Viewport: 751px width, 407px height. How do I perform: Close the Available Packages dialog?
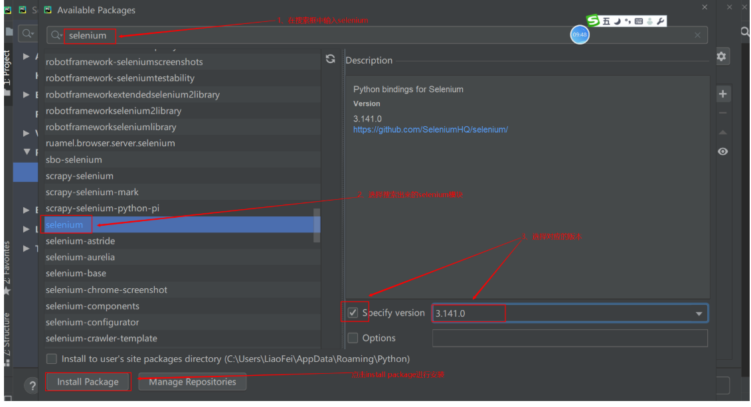coord(705,7)
